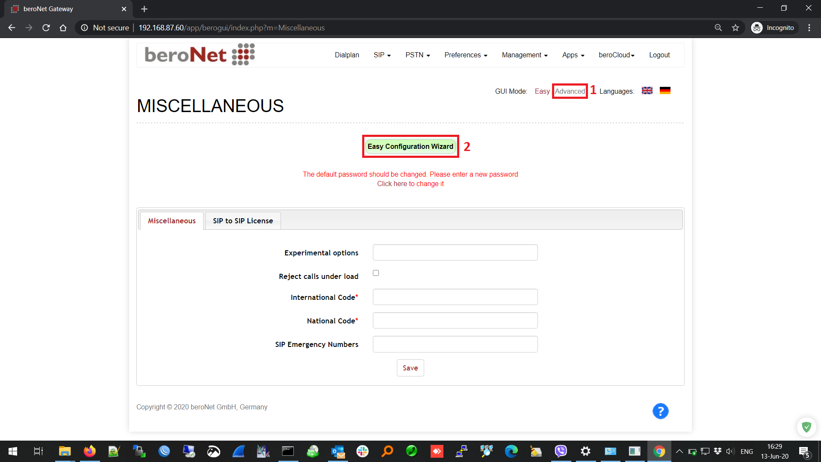821x462 pixels.
Task: Switch language to the English flag
Action: (647, 91)
